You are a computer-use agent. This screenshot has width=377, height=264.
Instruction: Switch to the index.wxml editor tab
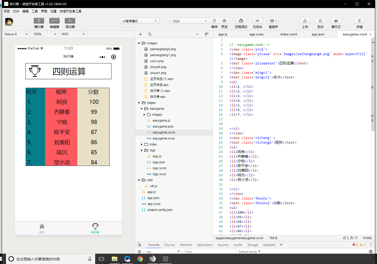pos(289,34)
